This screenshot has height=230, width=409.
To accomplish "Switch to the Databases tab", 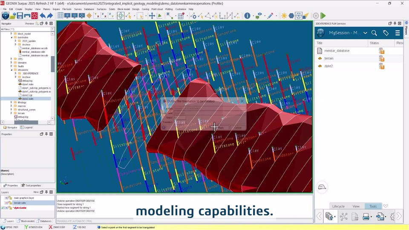I will pos(44,221).
